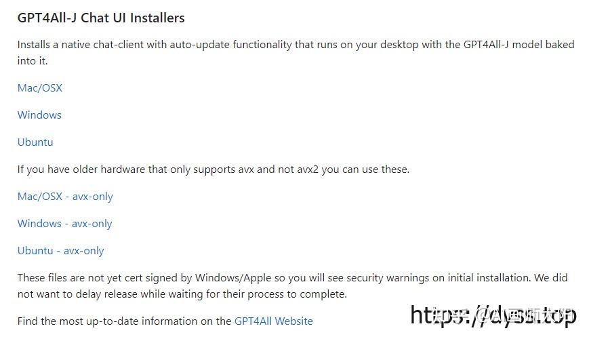This screenshot has width=589, height=339.
Task: Visit the GPT4All Website link
Action: tap(274, 321)
